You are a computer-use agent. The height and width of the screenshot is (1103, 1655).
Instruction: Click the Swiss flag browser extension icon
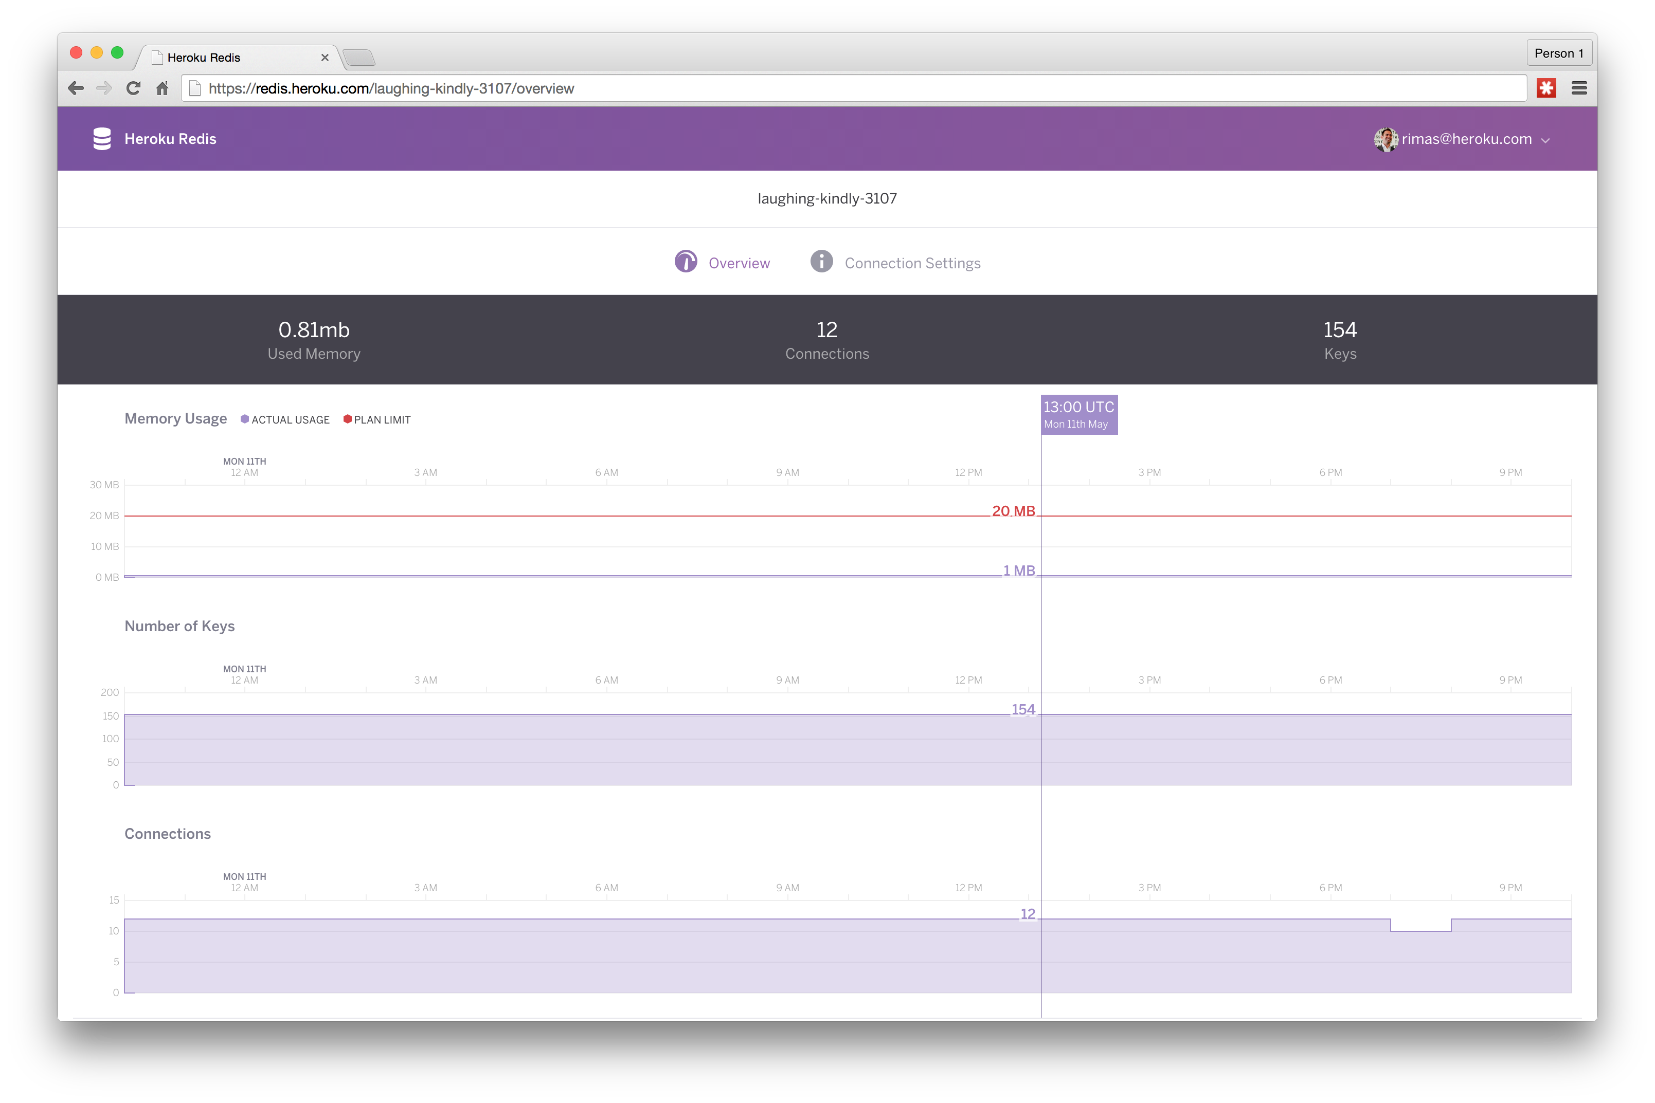pos(1546,87)
